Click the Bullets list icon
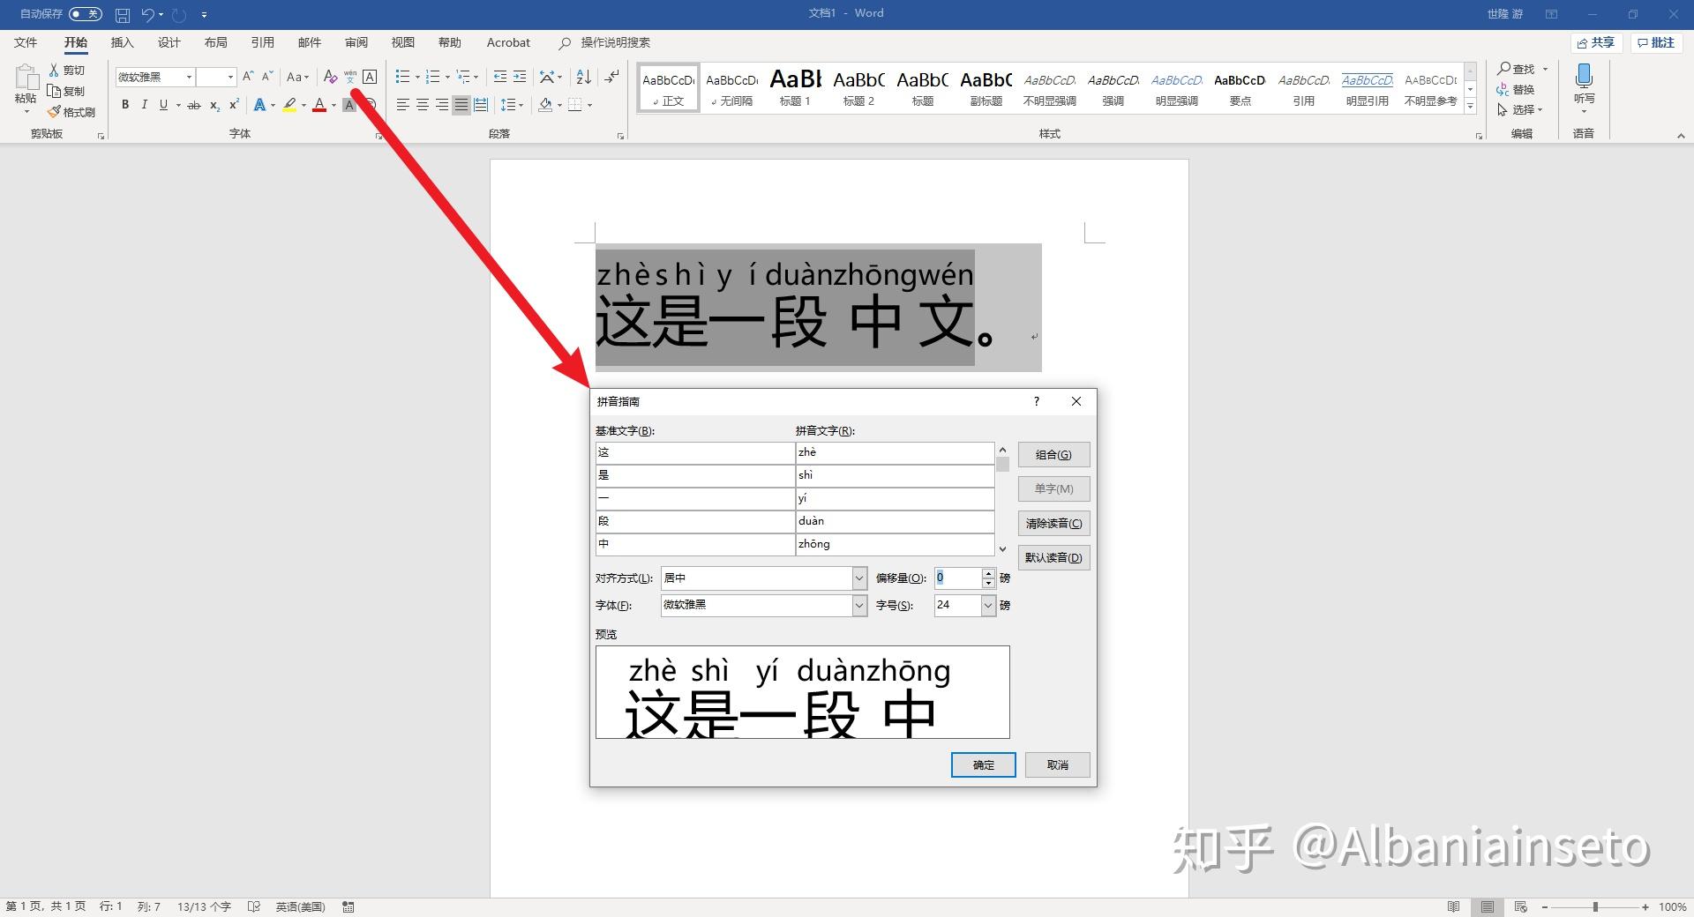The width and height of the screenshot is (1694, 917). tap(402, 77)
